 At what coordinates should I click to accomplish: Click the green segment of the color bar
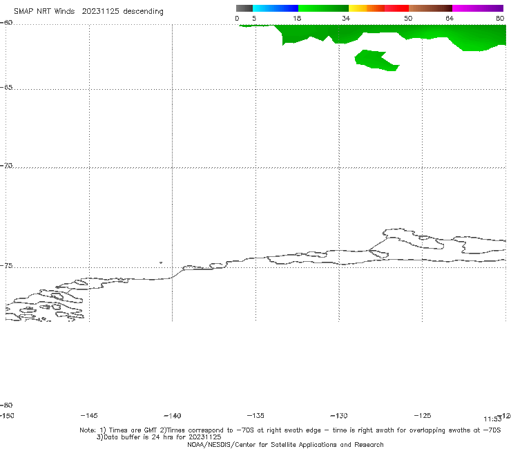[324, 8]
